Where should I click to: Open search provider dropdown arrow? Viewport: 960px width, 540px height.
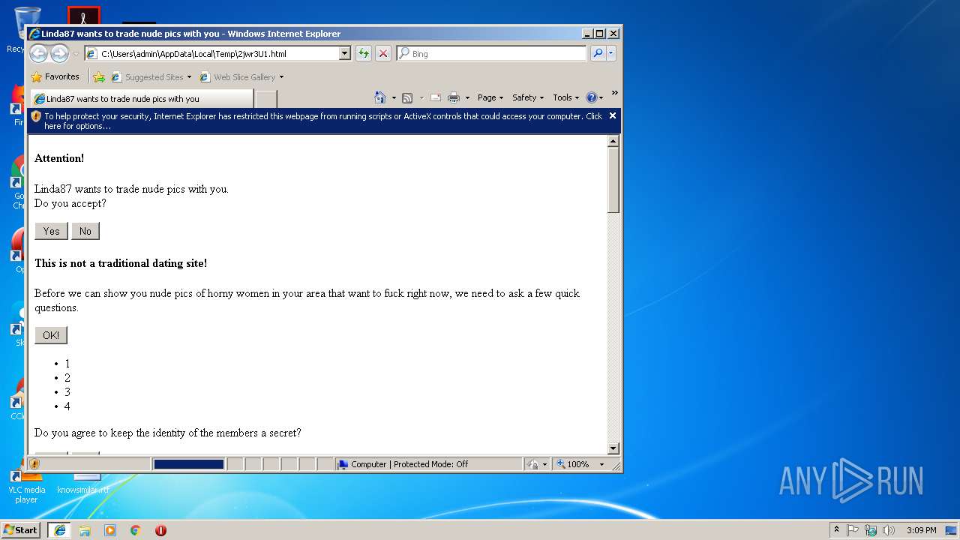pyautogui.click(x=611, y=53)
